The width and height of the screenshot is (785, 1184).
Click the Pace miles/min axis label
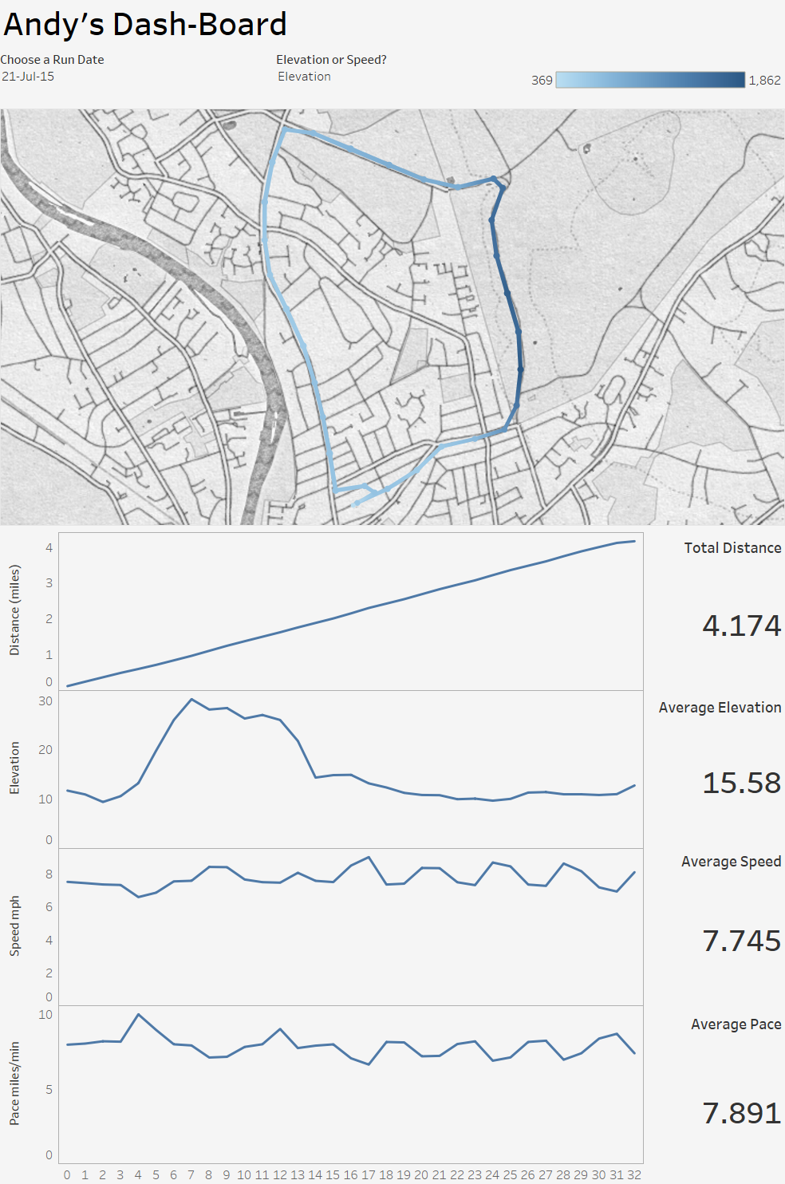14,1083
